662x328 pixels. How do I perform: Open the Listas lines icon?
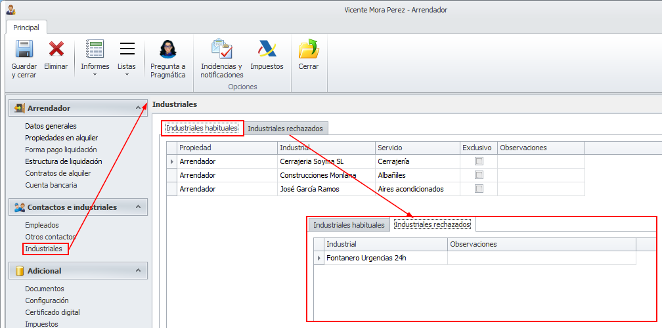pyautogui.click(x=127, y=49)
